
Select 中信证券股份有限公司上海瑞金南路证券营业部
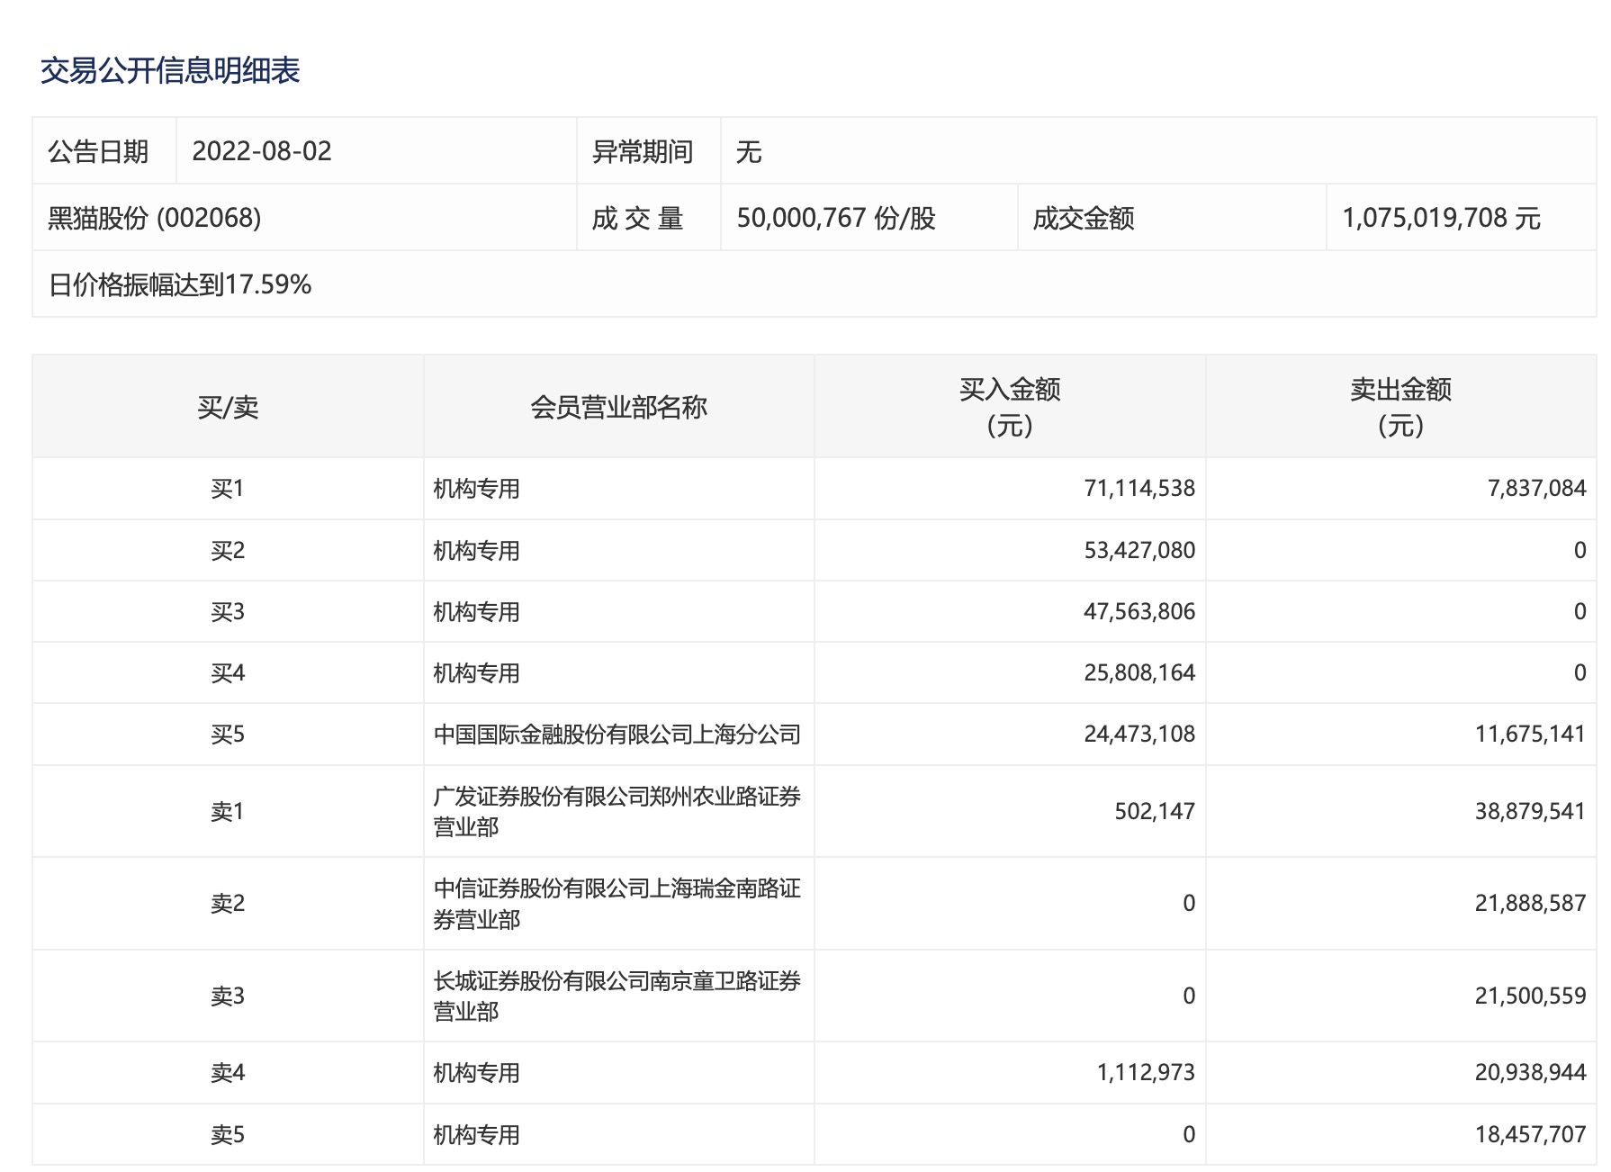[x=617, y=903]
